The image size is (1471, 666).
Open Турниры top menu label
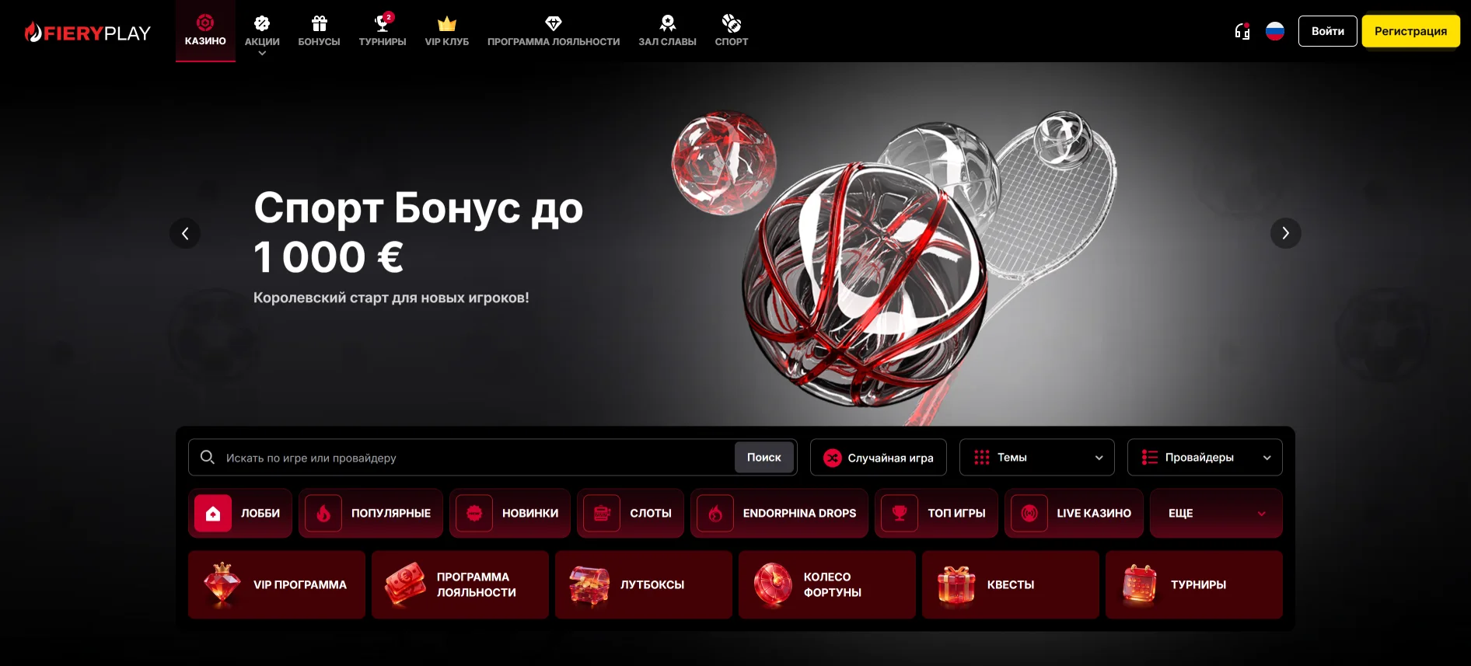383,42
